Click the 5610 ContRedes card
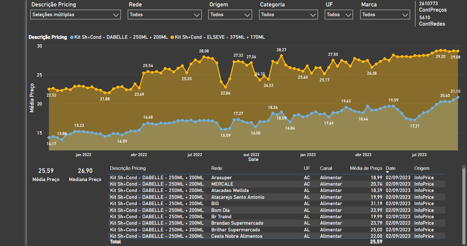This screenshot has height=246, width=467. point(432,21)
